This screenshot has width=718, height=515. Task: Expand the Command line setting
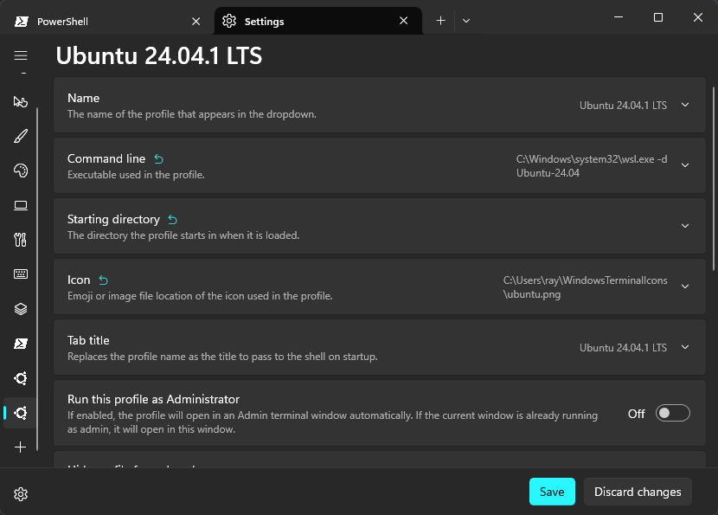(x=683, y=165)
